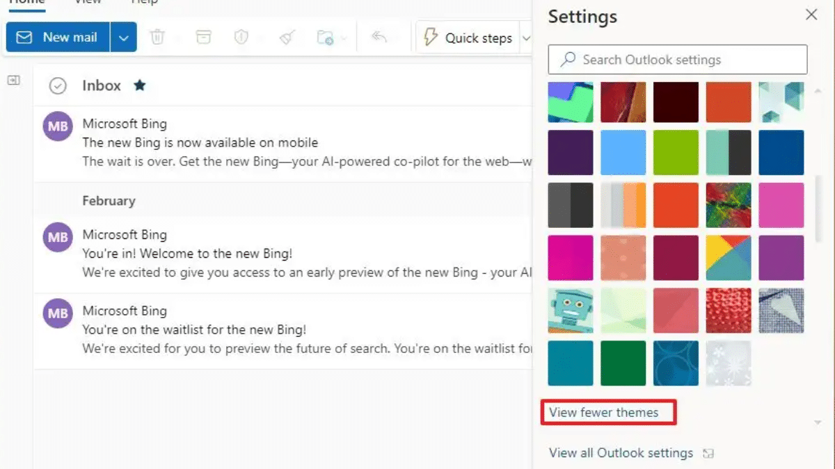Select the burgundy theme swatch
Screen dimensions: 835x469
point(676,258)
